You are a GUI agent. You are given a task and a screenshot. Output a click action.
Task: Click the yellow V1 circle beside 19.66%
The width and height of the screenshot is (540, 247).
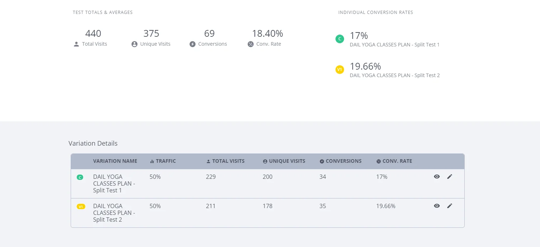340,70
